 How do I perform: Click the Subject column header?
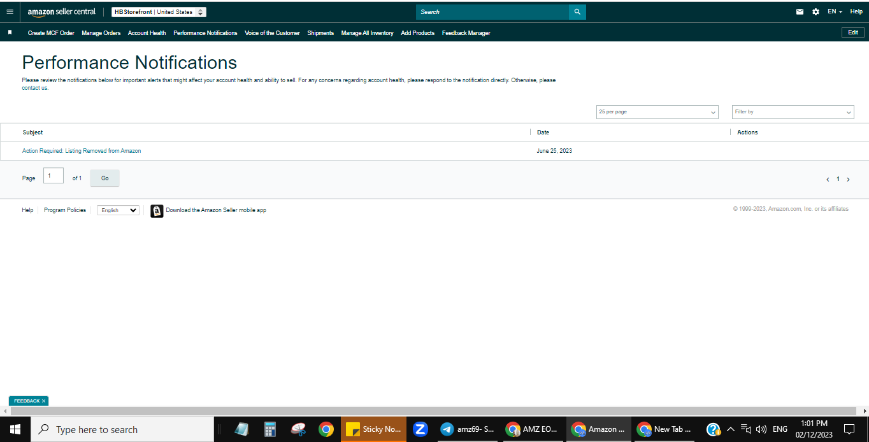[32, 132]
